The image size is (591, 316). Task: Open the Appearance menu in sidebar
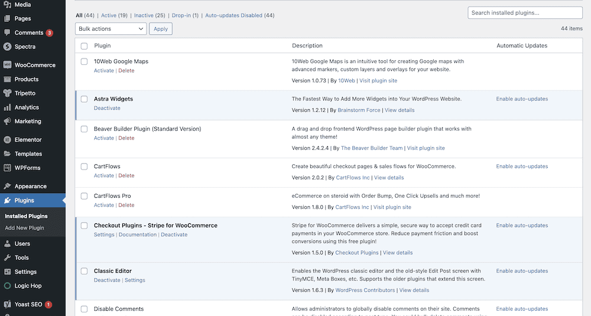[30, 186]
